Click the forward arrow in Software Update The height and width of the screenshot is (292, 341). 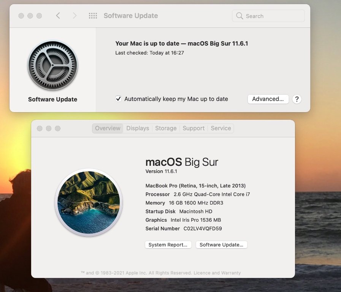[75, 16]
